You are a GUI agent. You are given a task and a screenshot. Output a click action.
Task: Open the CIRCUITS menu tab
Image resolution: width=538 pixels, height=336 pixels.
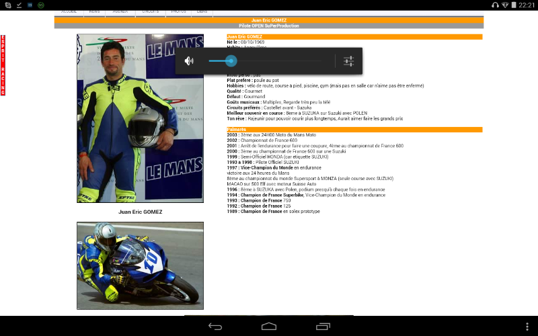150,12
